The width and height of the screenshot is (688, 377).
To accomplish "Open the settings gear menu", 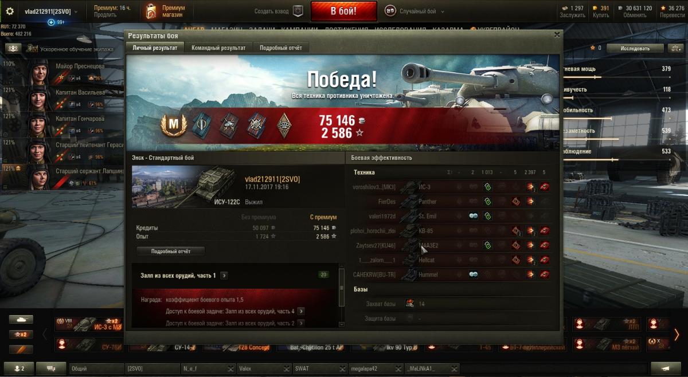I will 9,11.
